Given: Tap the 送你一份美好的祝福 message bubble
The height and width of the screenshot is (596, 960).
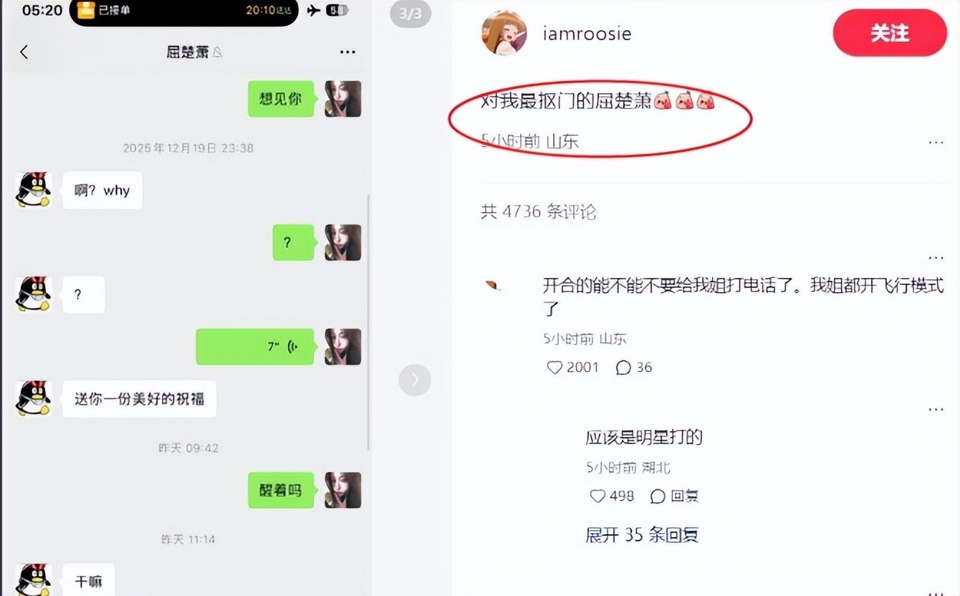Looking at the screenshot, I should coord(140,399).
